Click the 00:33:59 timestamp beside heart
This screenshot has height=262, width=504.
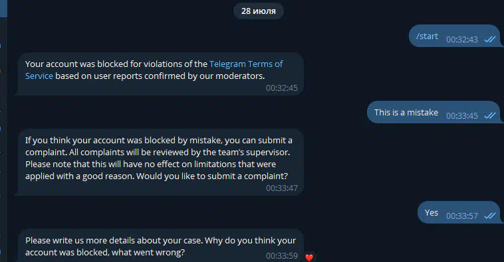[281, 256]
